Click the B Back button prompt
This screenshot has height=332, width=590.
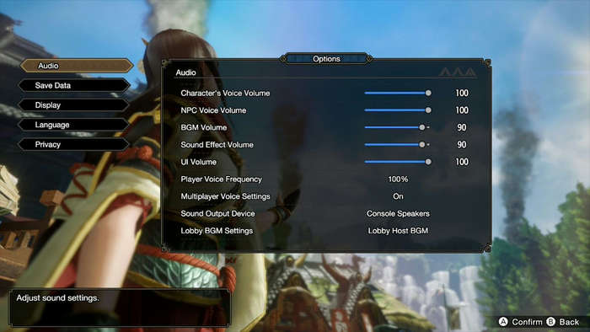click(x=563, y=322)
